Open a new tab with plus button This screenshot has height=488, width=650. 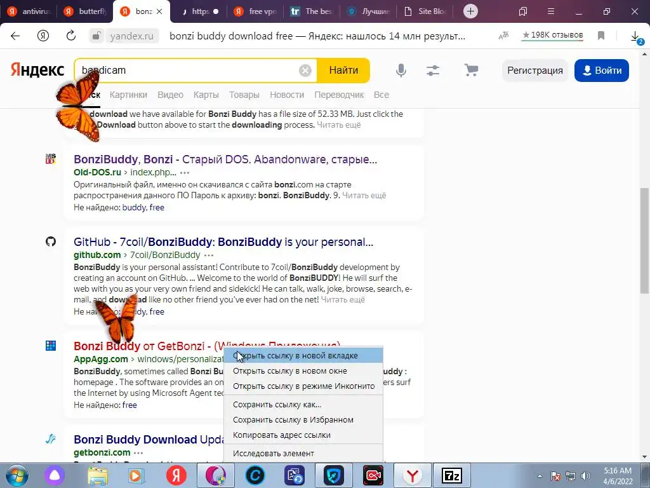coord(470,11)
